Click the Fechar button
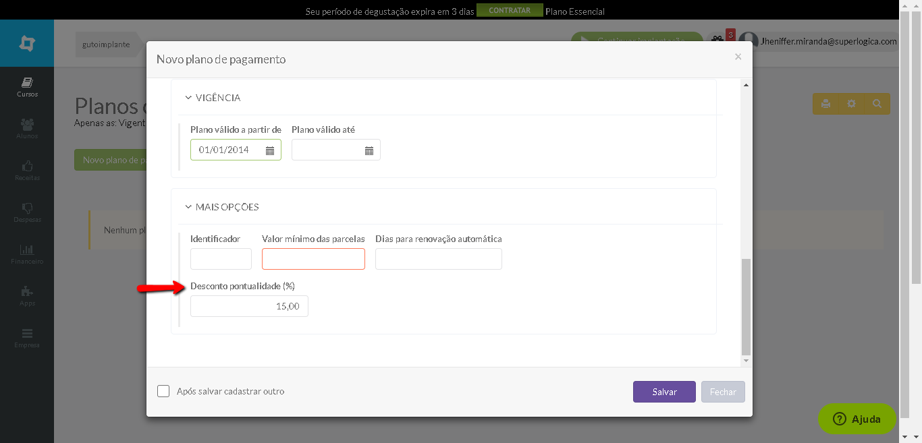The width and height of the screenshot is (922, 443). click(x=723, y=392)
